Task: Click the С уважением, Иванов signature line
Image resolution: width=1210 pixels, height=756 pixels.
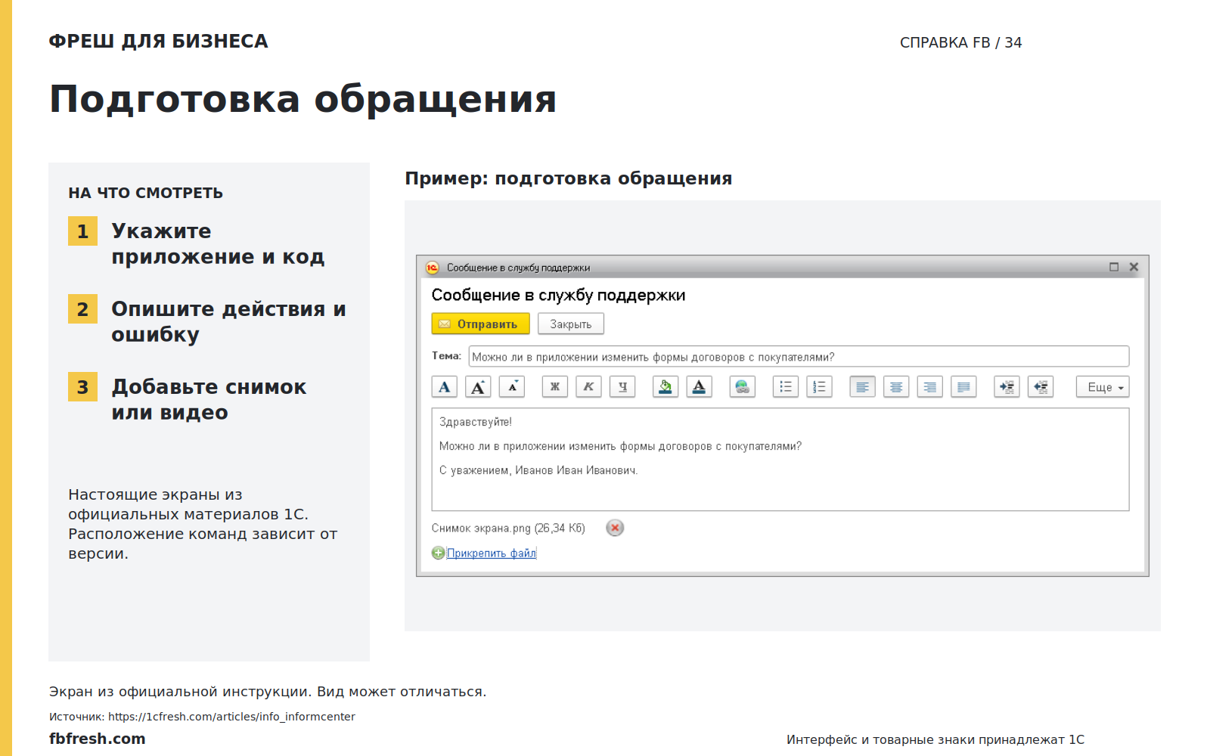Action: [x=538, y=470]
